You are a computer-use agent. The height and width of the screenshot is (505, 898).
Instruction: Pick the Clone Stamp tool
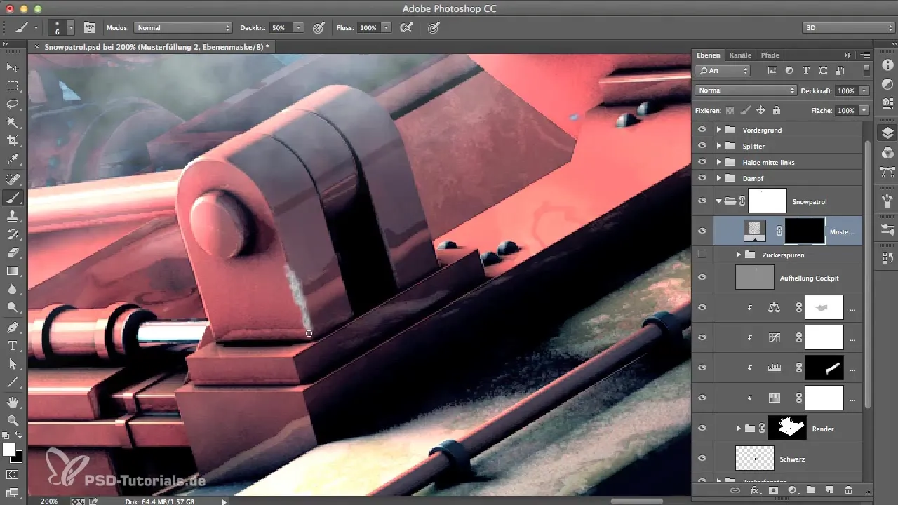[13, 216]
